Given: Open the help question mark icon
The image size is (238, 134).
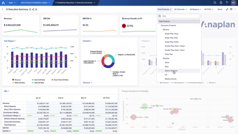Looking at the screenshot, I should pos(227,3).
